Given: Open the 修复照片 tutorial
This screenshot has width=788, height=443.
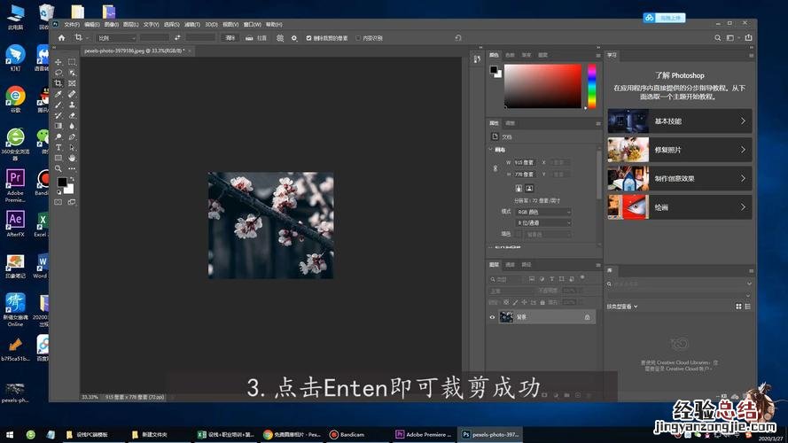Looking at the screenshot, I should [679, 150].
